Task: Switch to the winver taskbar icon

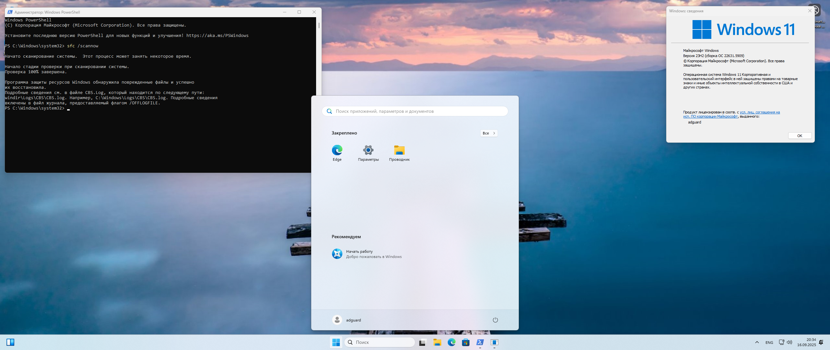Action: 494,342
